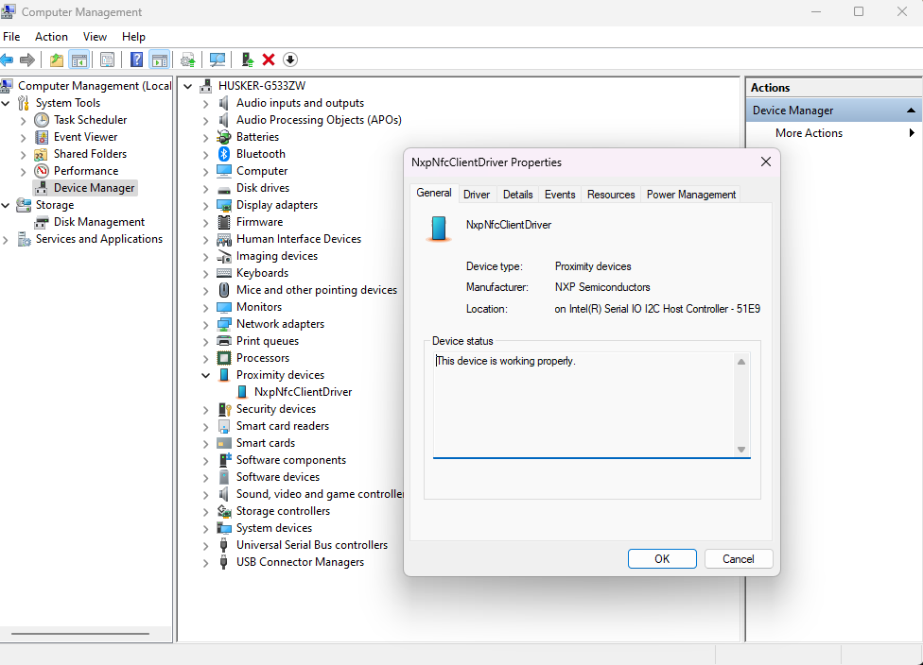Switch to the Driver tab
The image size is (923, 665).
[477, 193]
